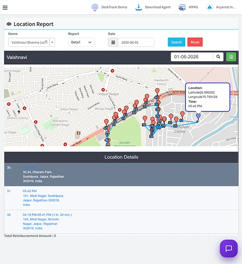This screenshot has width=242, height=264.
Task: Click the red map pin numbered 40
Action: tap(157, 92)
